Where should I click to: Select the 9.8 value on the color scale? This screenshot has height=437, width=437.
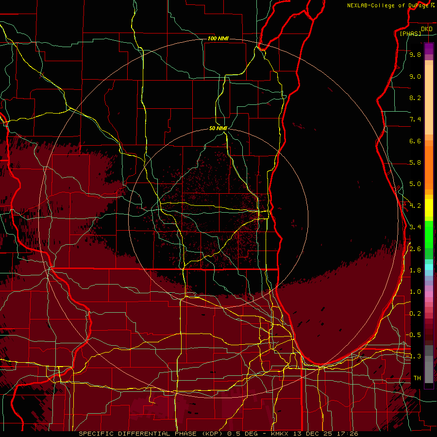(415, 54)
